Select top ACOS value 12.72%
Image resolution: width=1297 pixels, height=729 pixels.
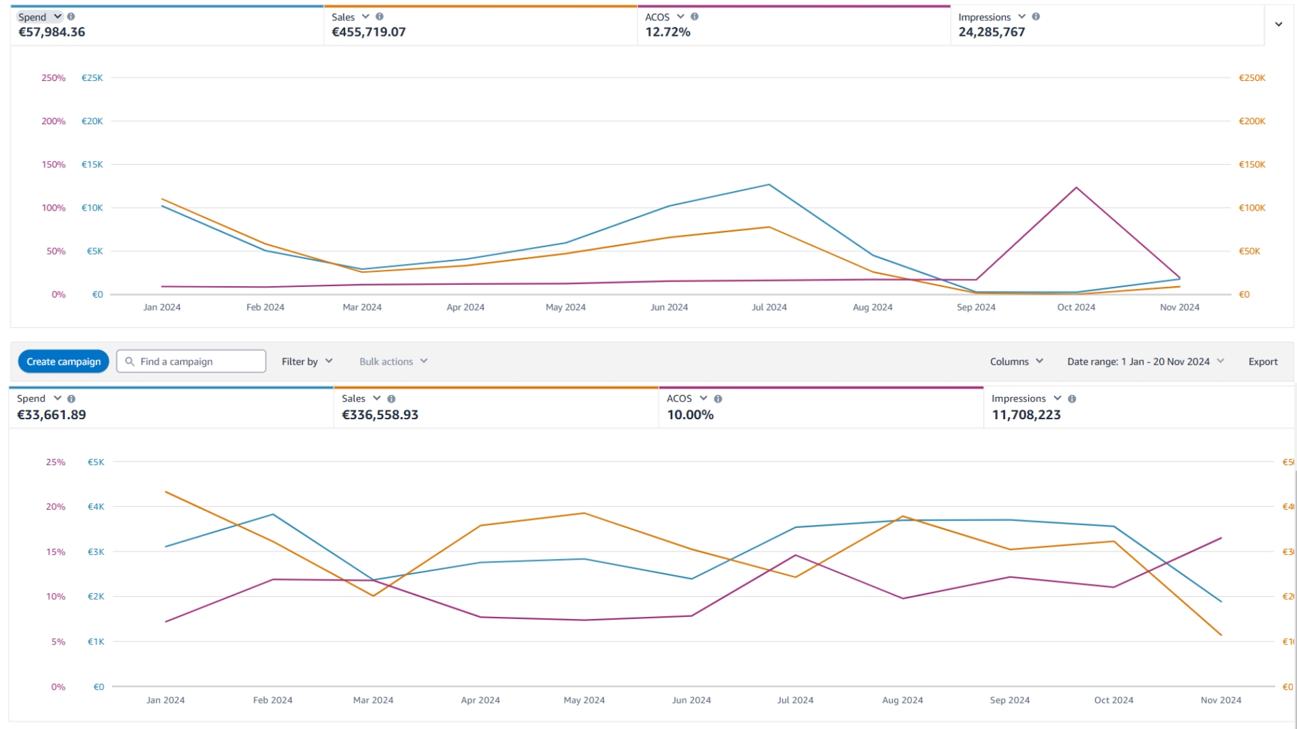[x=667, y=32]
